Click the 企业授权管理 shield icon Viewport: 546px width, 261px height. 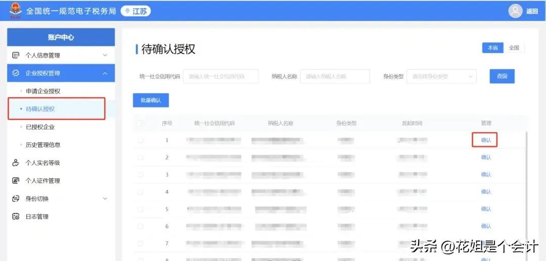[x=16, y=73]
